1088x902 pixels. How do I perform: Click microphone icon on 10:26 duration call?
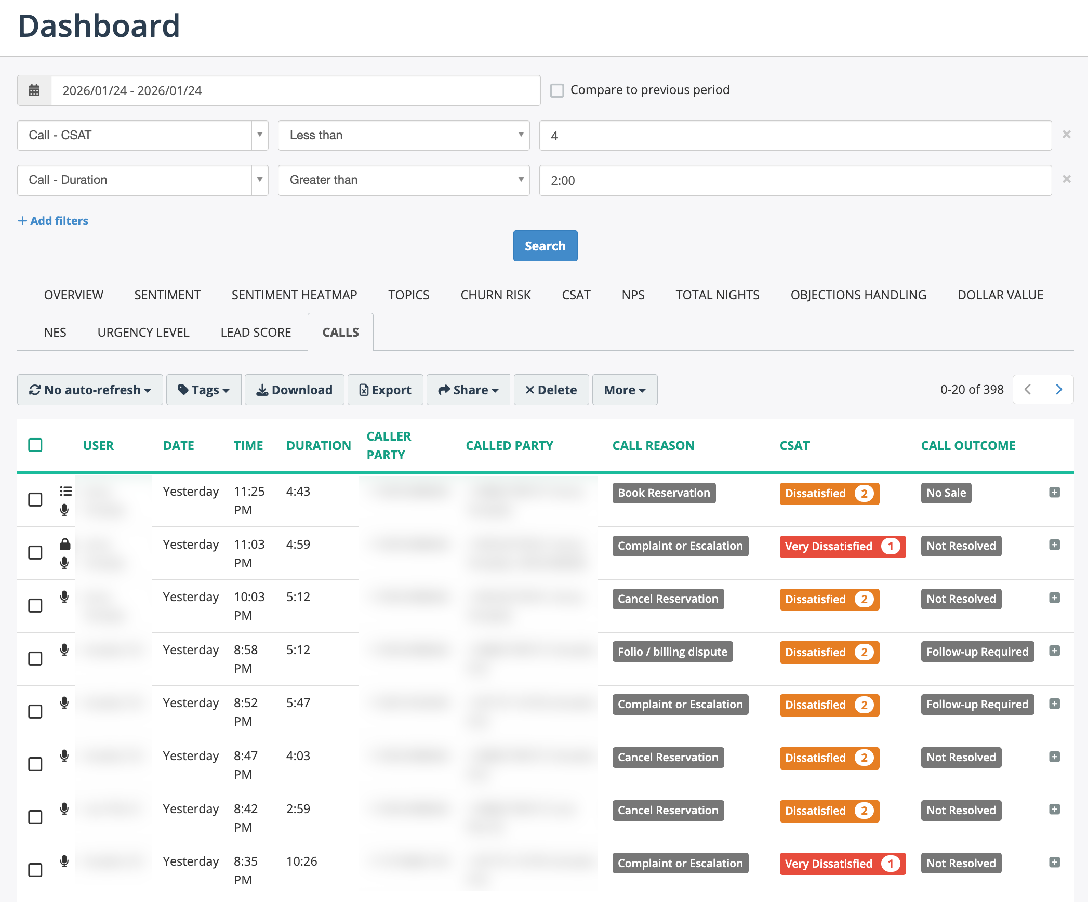pos(64,861)
